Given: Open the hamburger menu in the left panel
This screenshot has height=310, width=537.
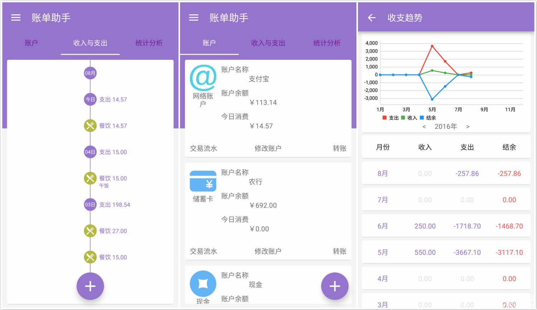Looking at the screenshot, I should tap(16, 18).
